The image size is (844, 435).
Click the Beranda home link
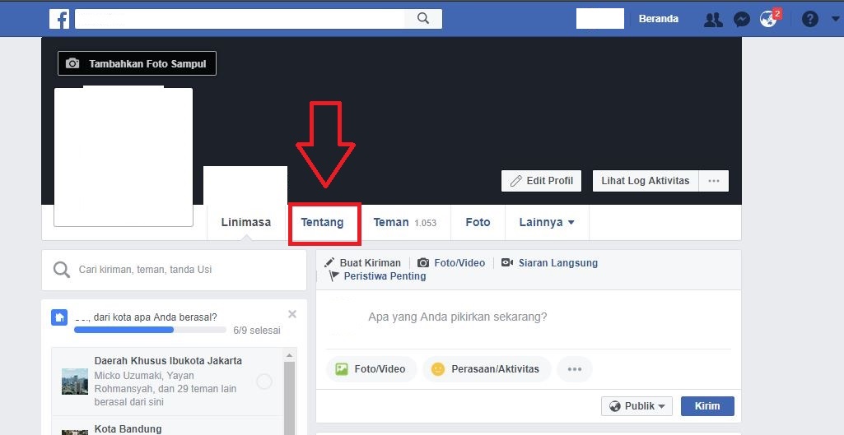tap(658, 19)
